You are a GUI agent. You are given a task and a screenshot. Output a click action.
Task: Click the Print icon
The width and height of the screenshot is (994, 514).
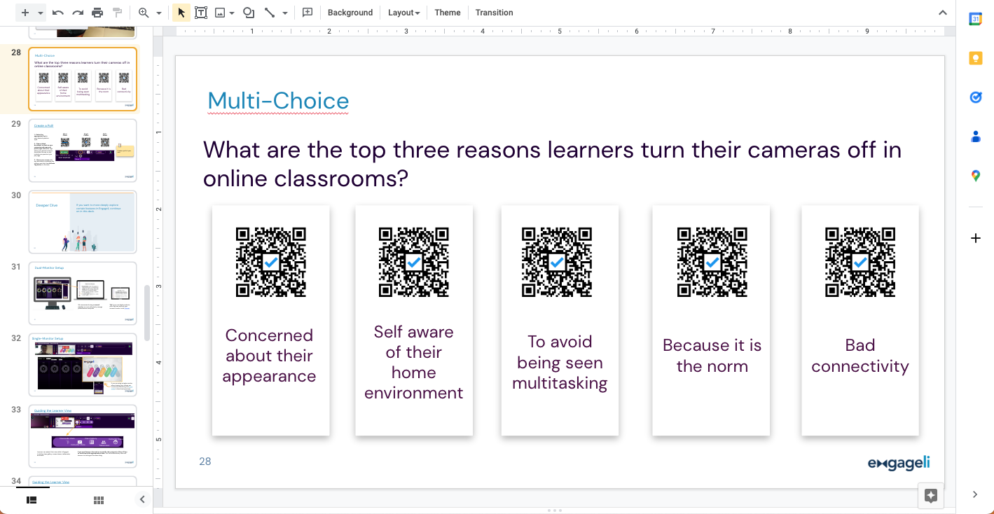pyautogui.click(x=97, y=13)
